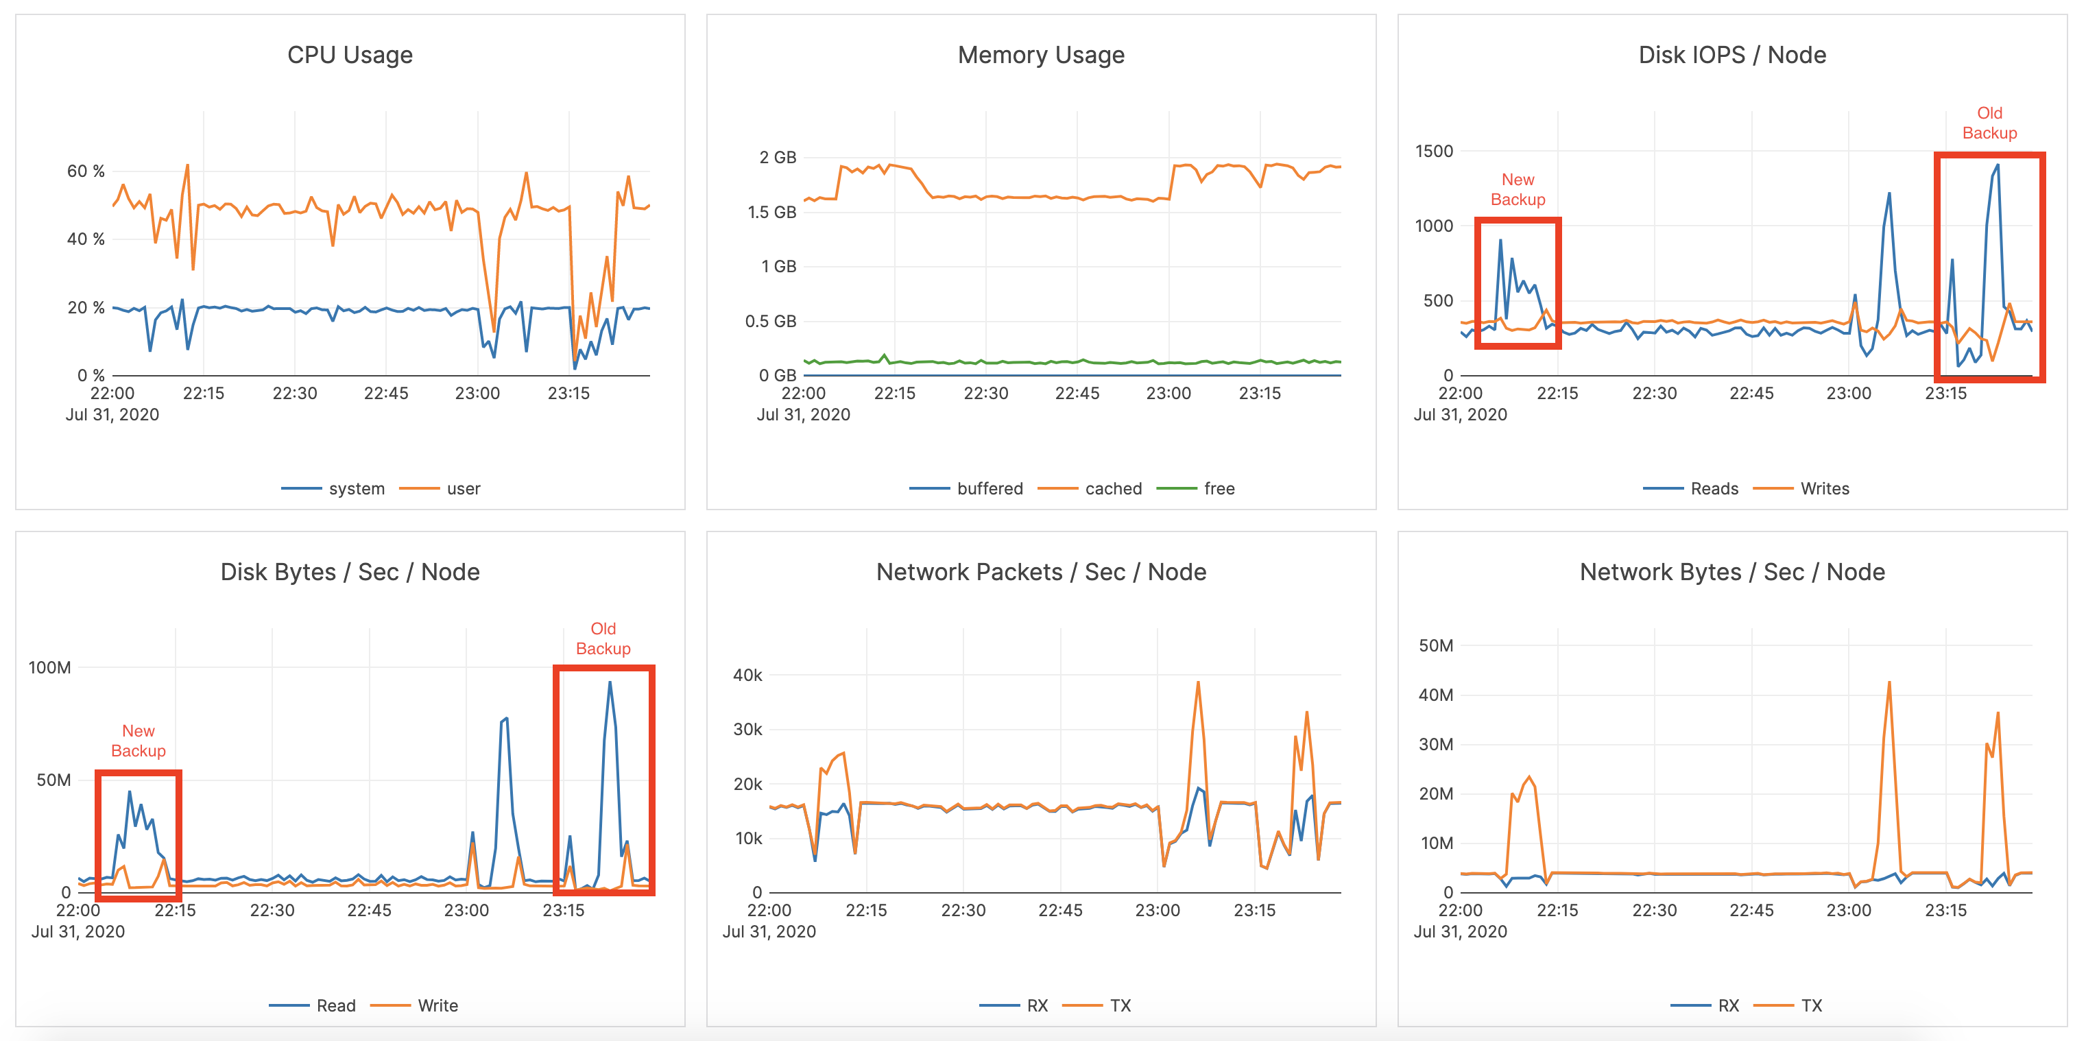Open the CPU Usage panel title menu
This screenshot has width=2086, height=1041.
[x=350, y=54]
